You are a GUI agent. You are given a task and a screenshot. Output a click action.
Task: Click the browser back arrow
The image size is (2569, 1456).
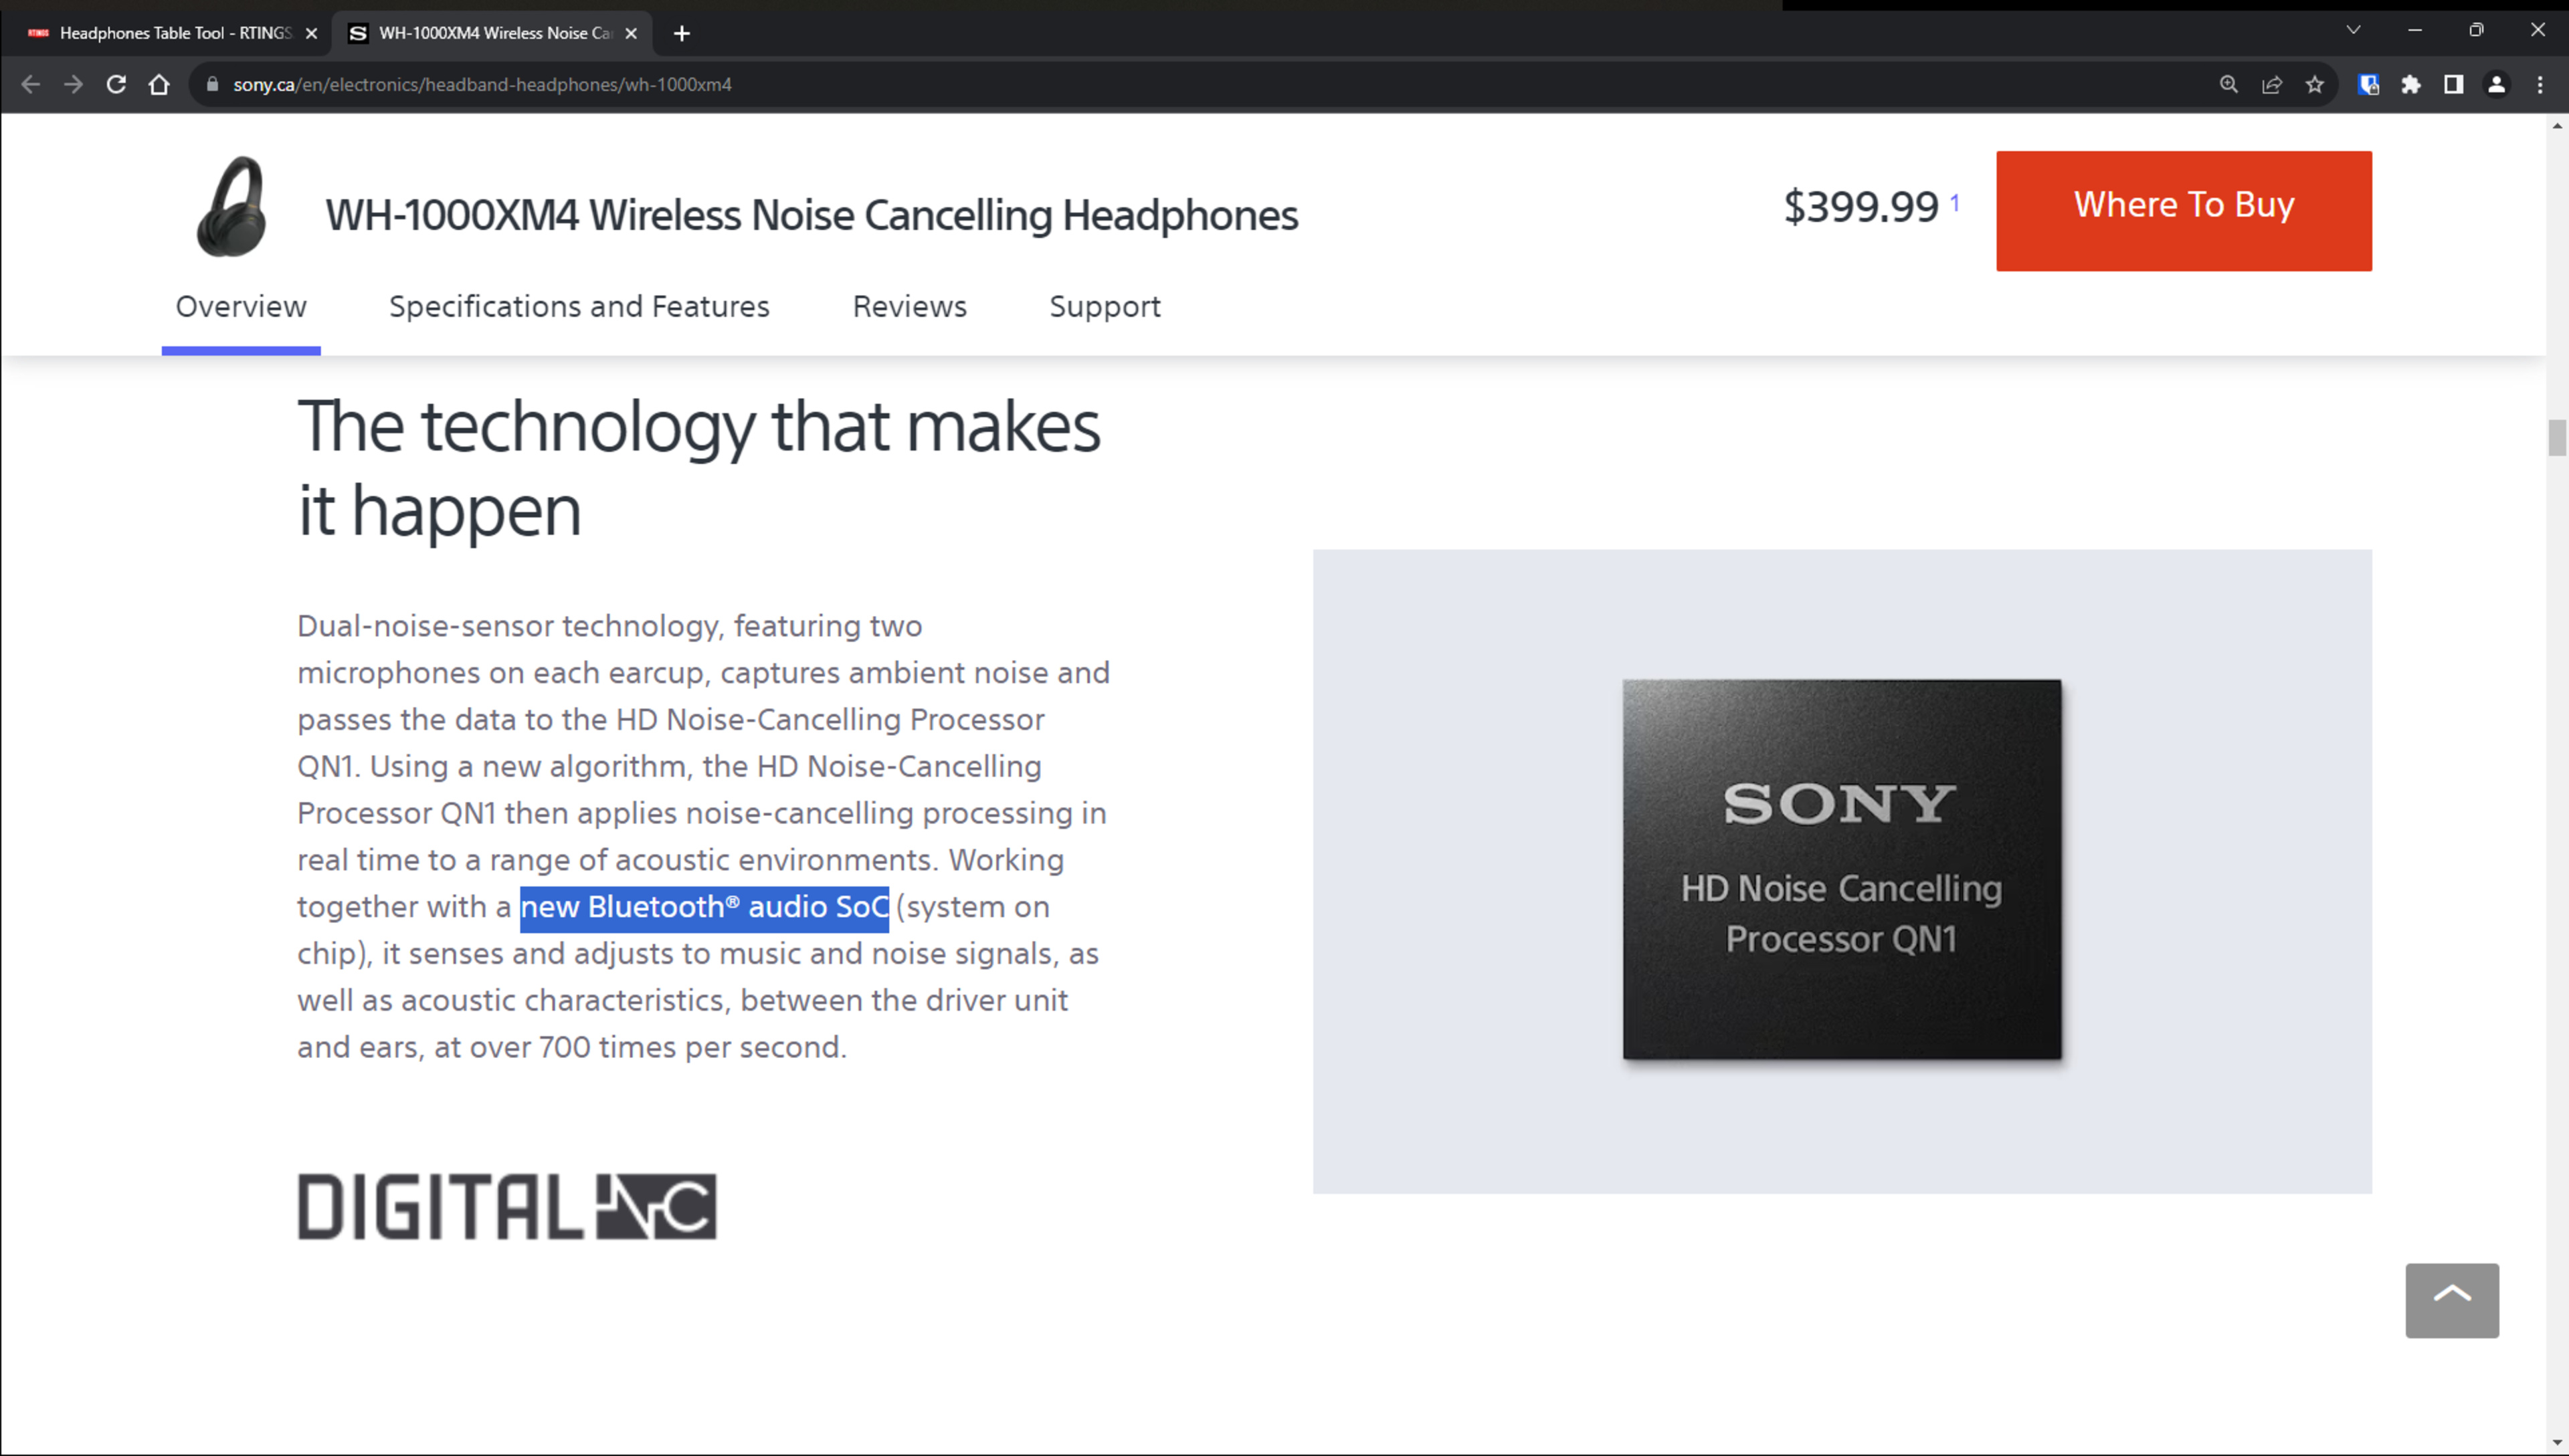(x=30, y=85)
